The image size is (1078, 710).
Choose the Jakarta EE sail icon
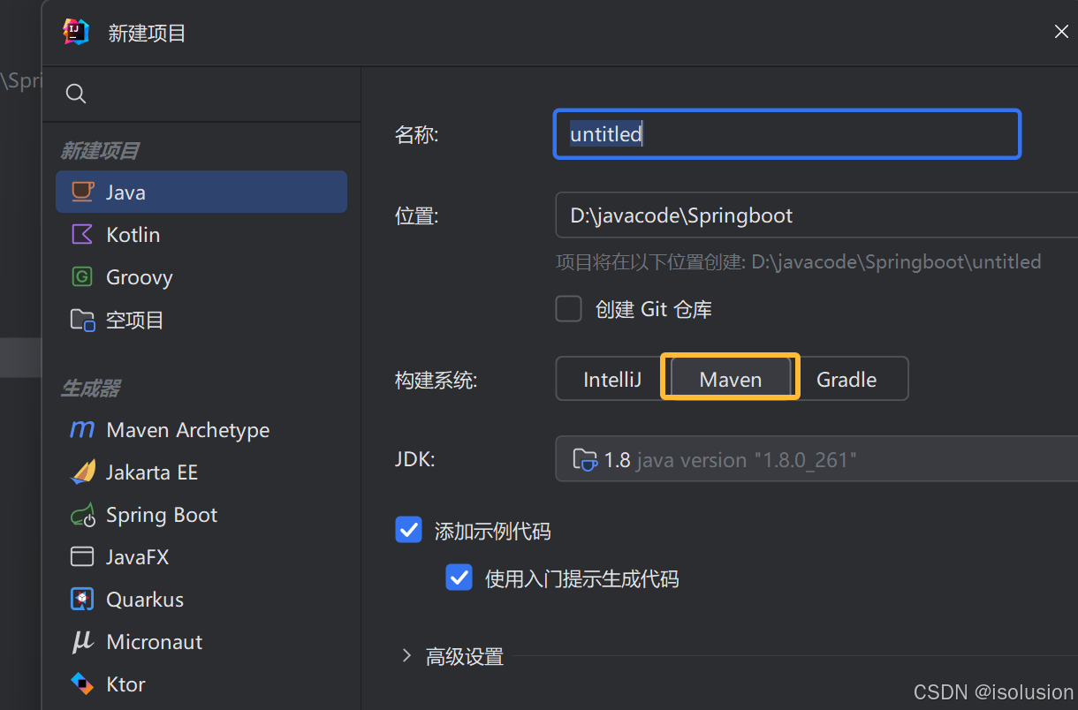point(83,472)
